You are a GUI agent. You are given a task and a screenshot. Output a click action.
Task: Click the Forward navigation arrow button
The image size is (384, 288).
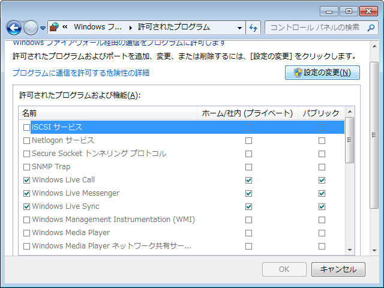[x=31, y=28]
